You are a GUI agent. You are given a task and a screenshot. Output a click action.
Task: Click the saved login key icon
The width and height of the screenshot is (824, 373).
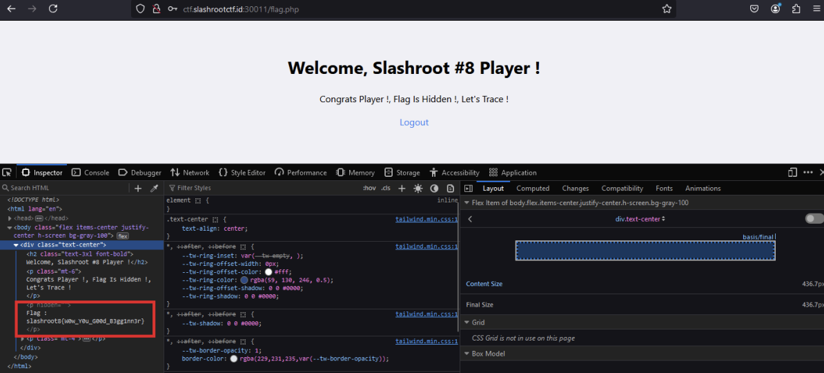tap(173, 9)
